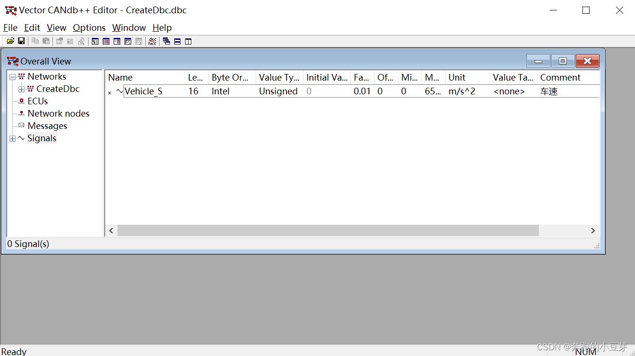Maximize the Overall View child window

[563, 61]
